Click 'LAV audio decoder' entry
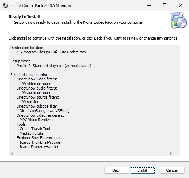Screen dimensions: 189x178 (x=35, y=93)
